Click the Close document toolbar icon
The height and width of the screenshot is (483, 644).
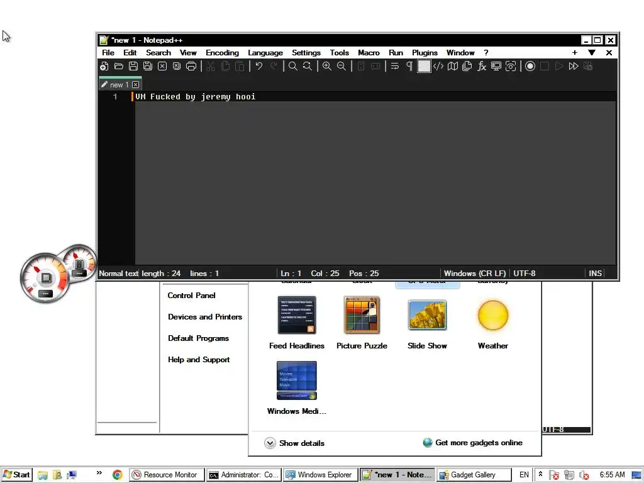162,66
